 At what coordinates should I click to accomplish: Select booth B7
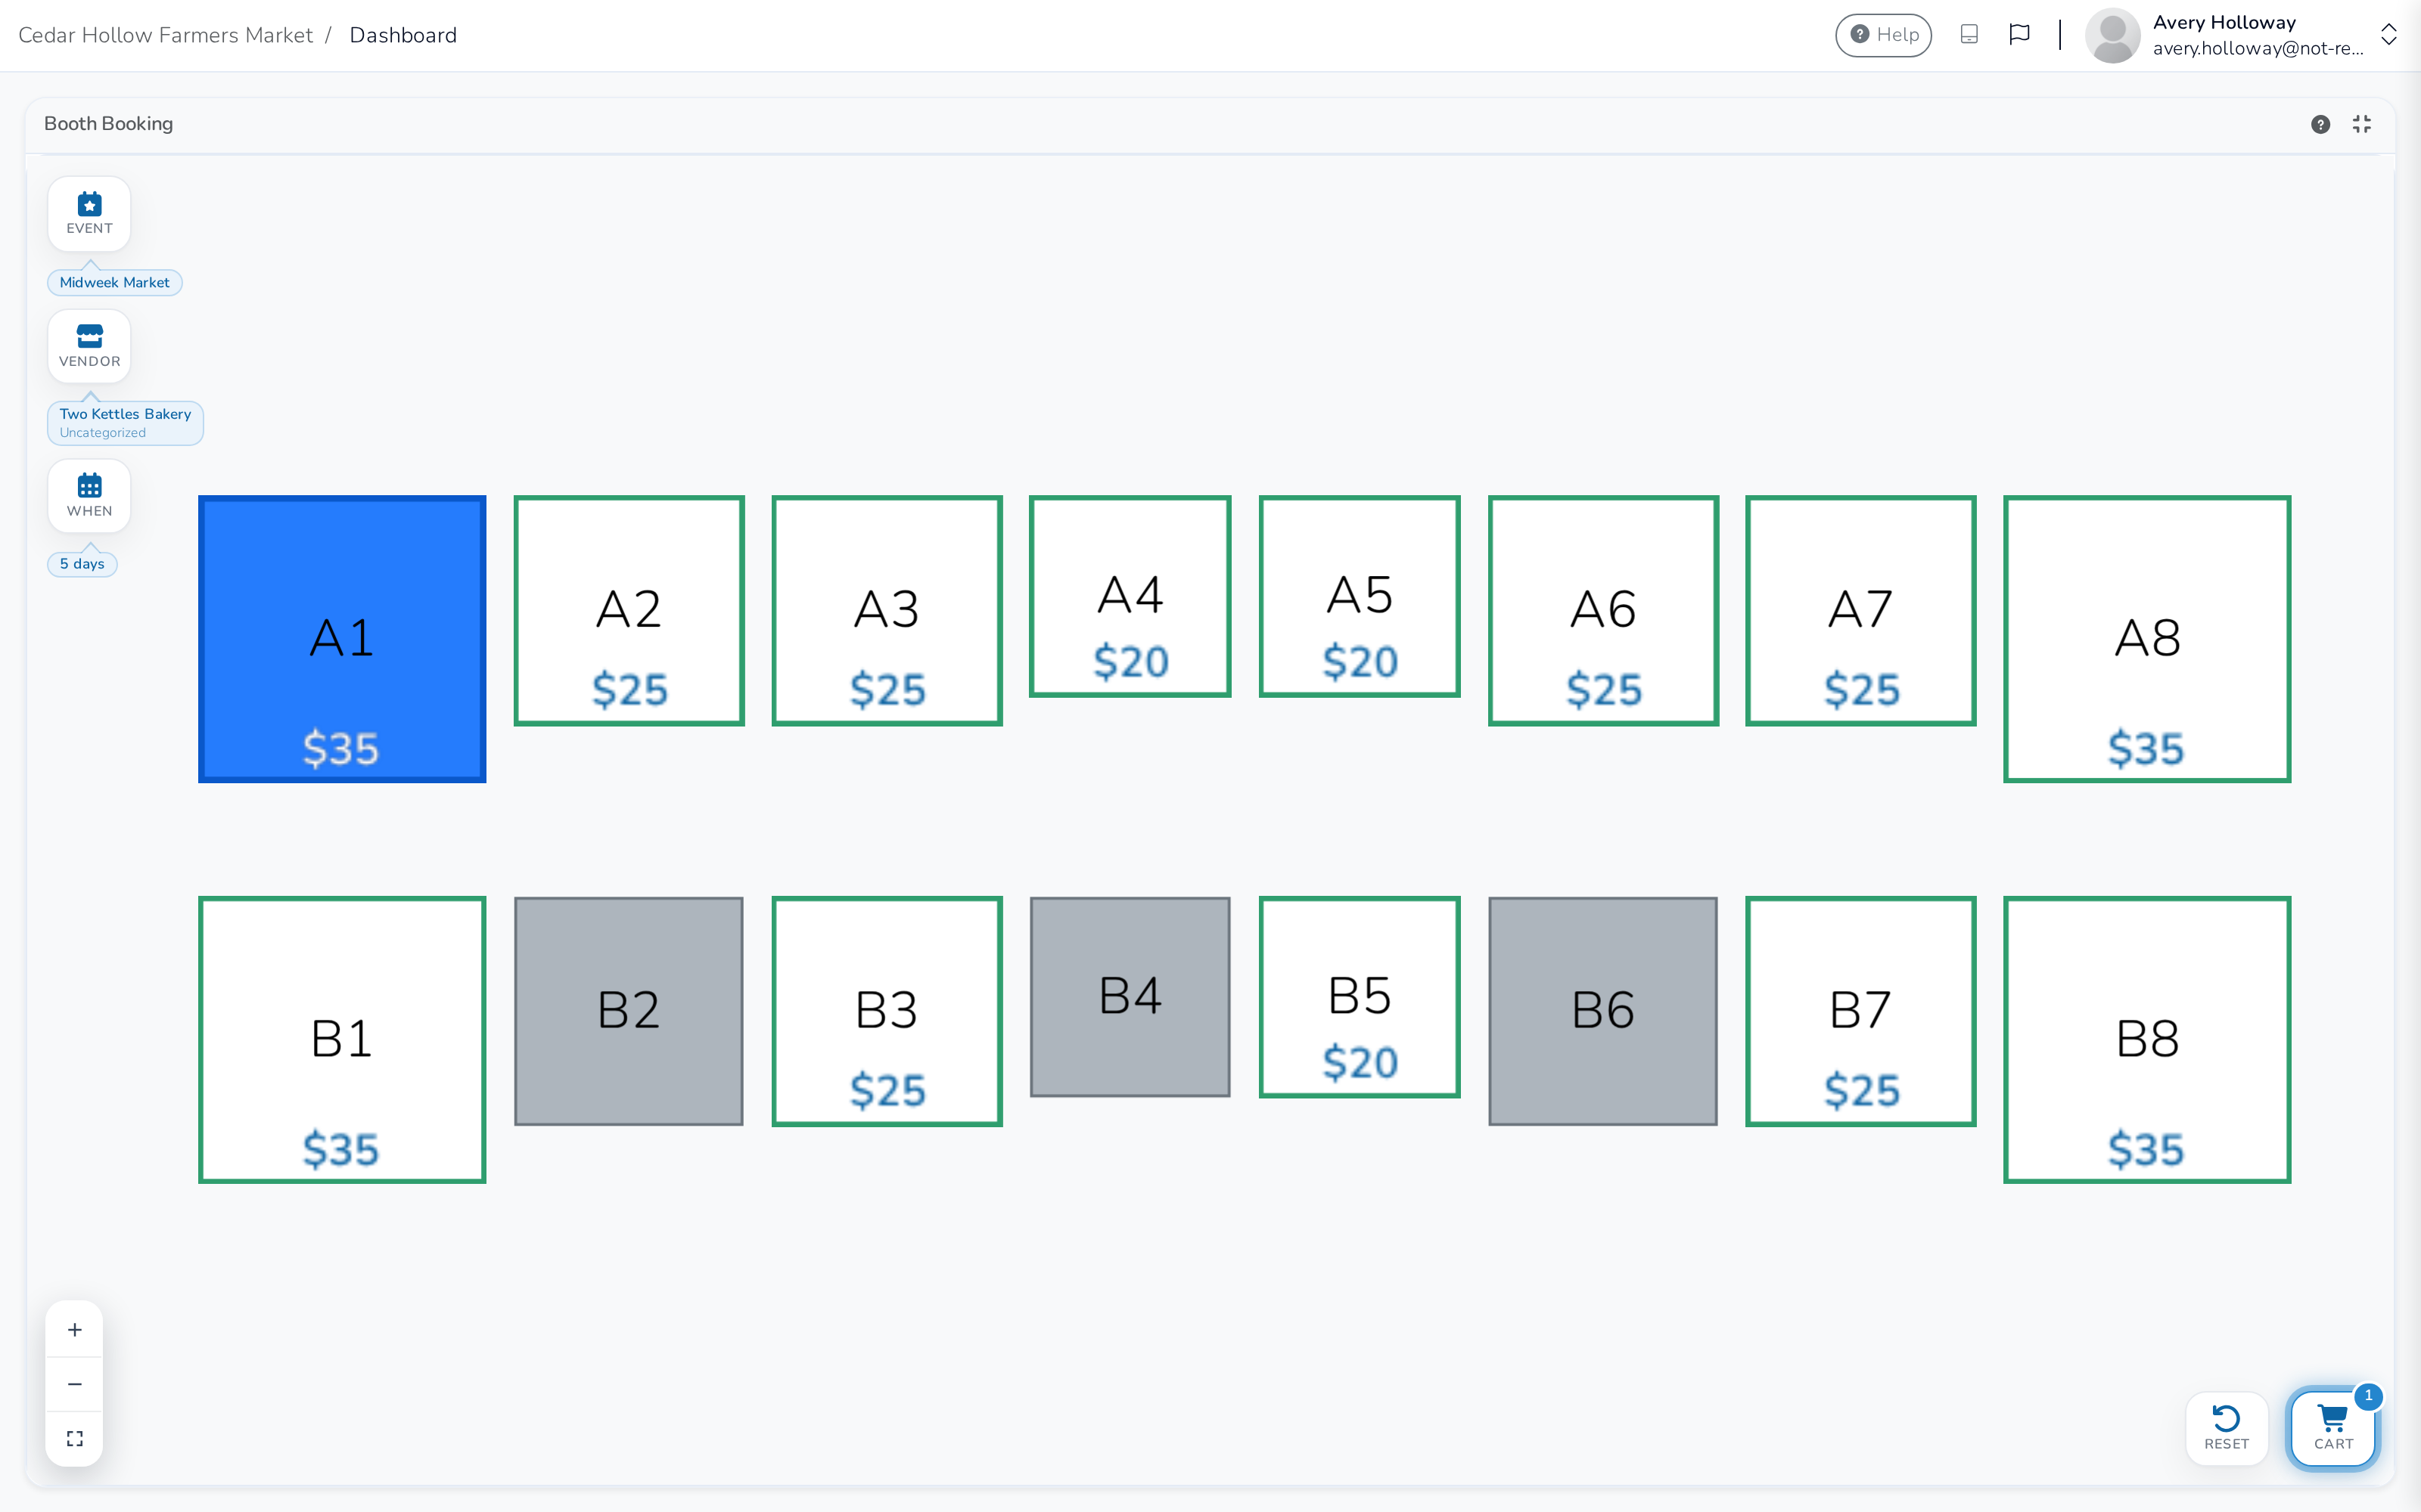point(1861,1011)
